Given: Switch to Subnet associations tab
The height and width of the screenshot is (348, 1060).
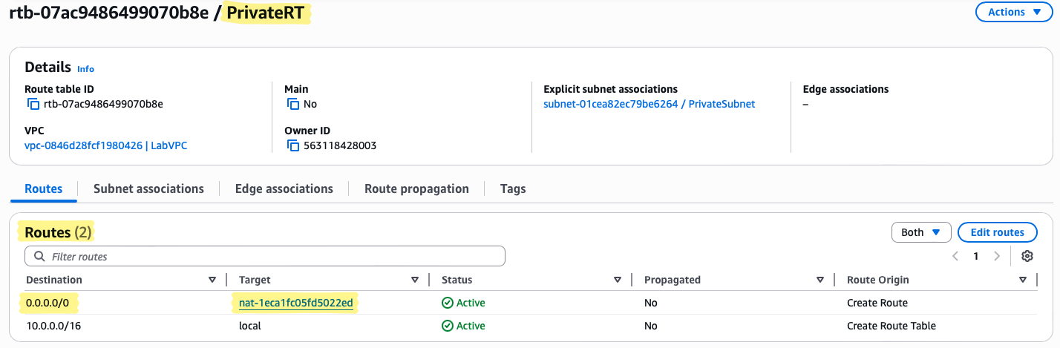Looking at the screenshot, I should pos(148,188).
